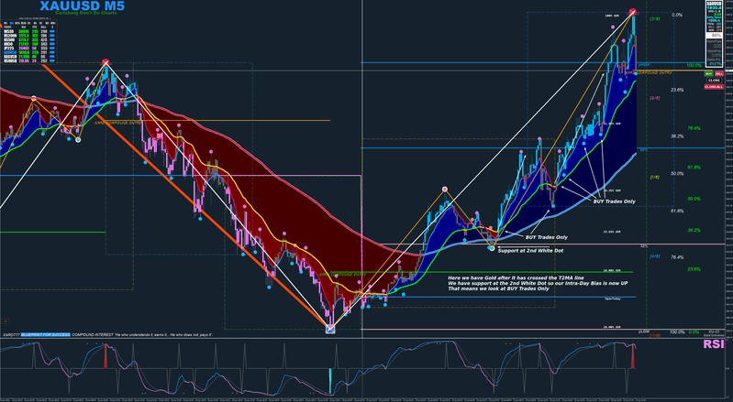Click the red CLOSEALL button
Screen dimensions: 733x402
pyautogui.click(x=714, y=87)
